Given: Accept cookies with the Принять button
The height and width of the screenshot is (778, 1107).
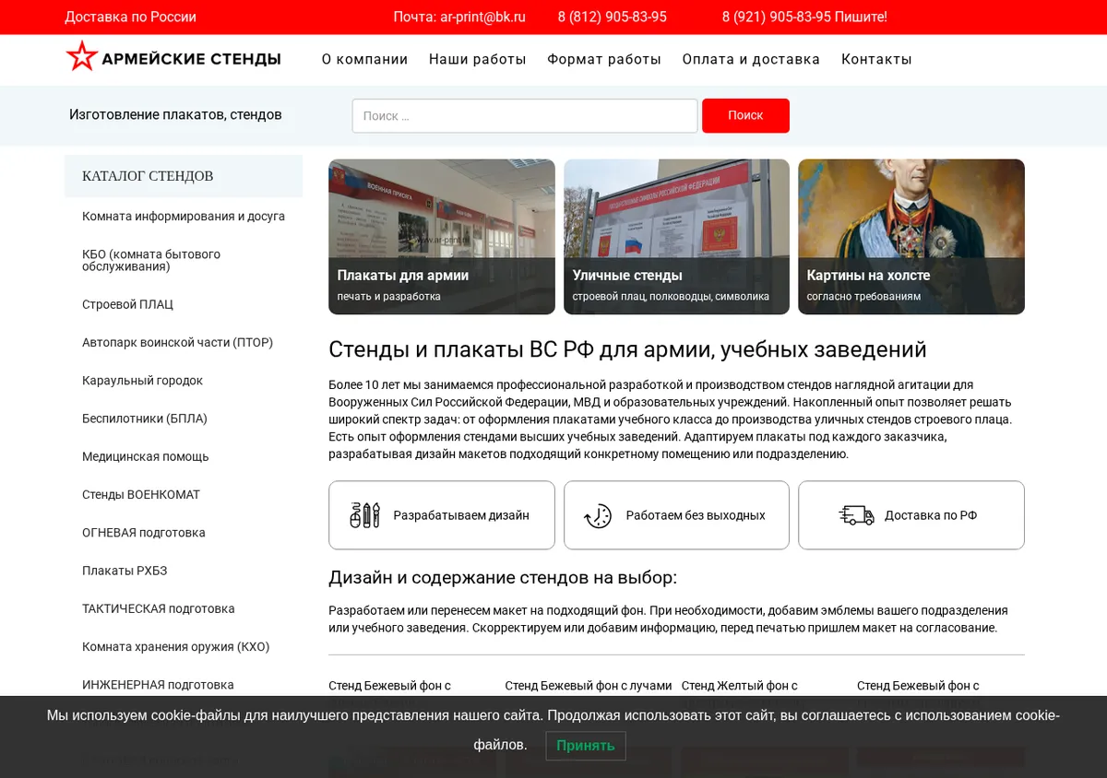Looking at the screenshot, I should click(x=586, y=746).
